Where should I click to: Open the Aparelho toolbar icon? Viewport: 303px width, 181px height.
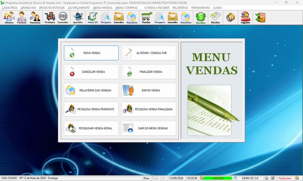tap(78, 17)
